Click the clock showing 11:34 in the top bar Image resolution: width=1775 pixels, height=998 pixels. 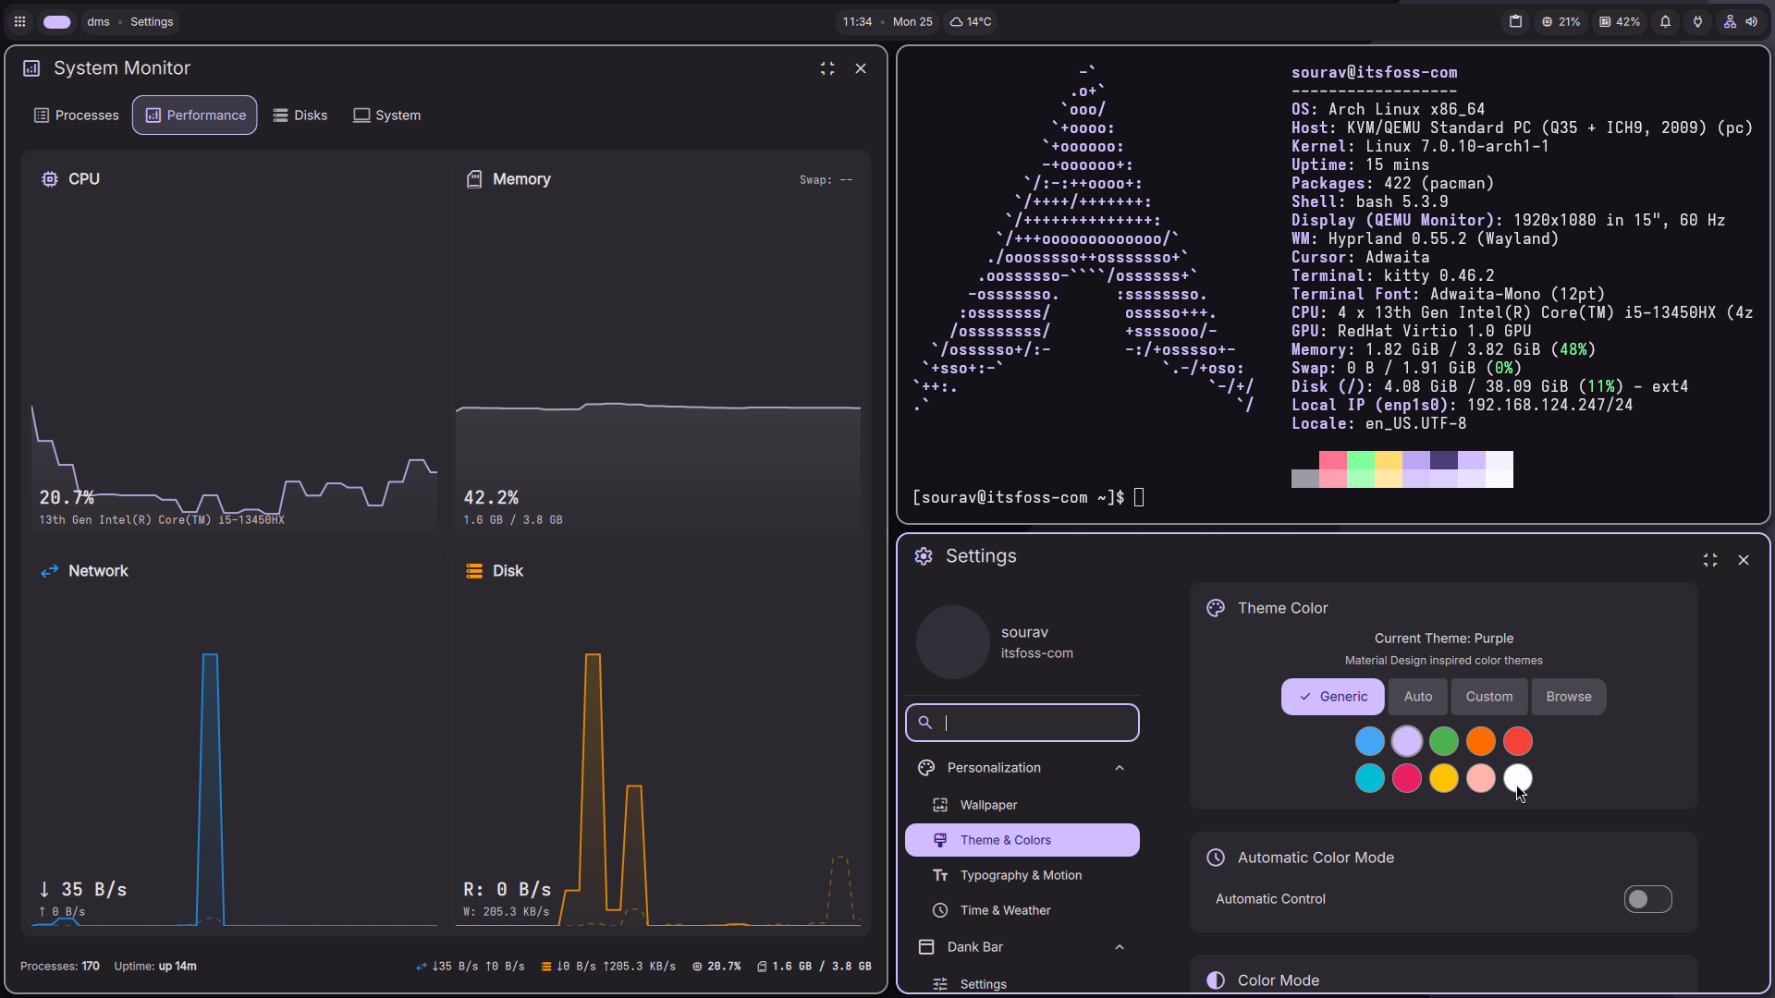pos(857,21)
